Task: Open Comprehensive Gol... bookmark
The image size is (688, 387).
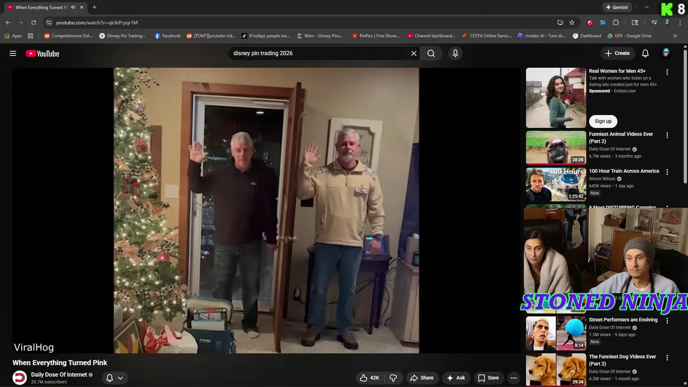Action: point(68,36)
